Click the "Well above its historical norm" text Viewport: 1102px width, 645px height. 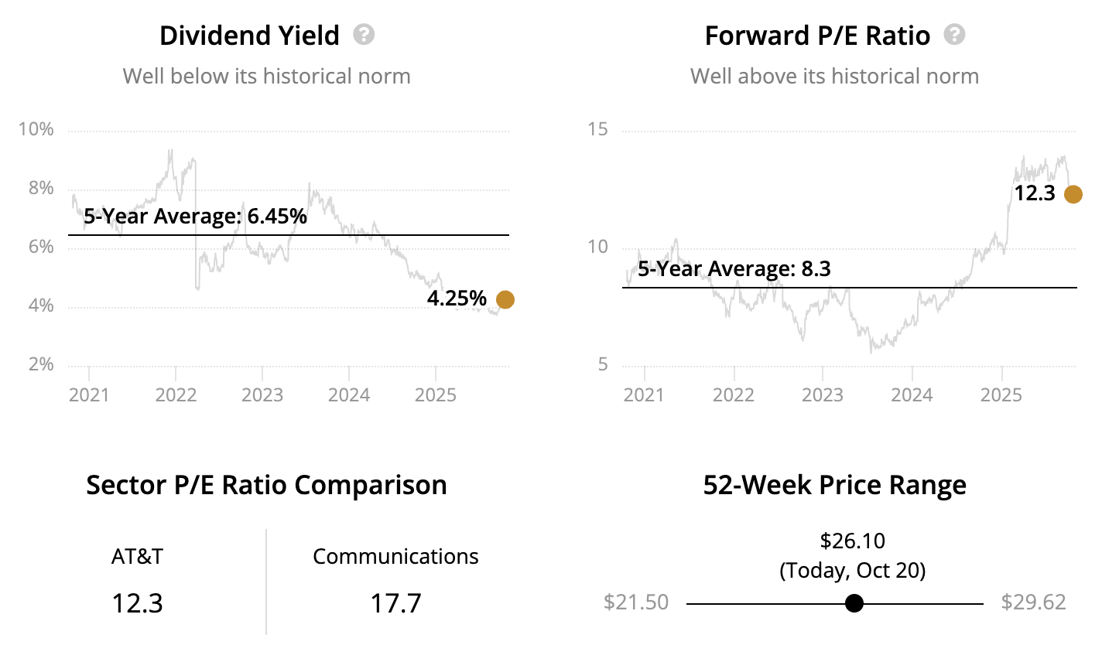tap(834, 76)
